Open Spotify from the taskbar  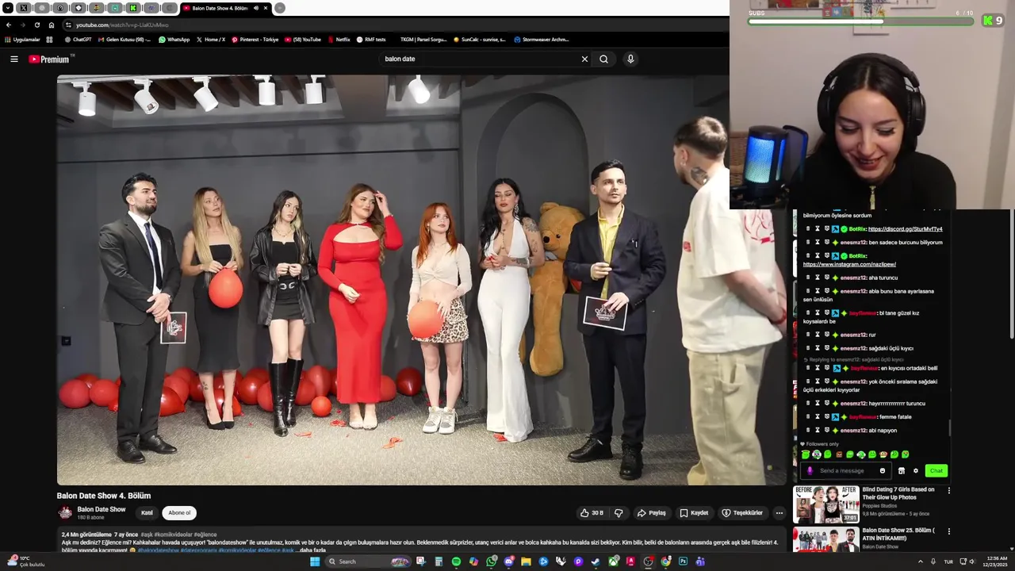point(456,561)
